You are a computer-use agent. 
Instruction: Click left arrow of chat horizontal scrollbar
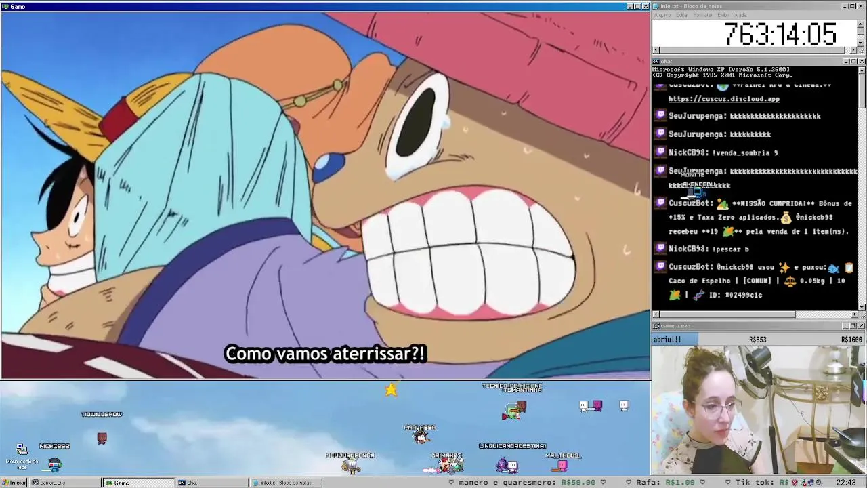point(656,314)
